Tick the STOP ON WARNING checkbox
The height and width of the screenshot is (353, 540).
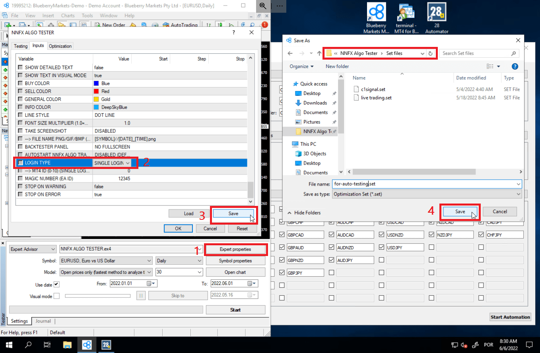click(20, 187)
